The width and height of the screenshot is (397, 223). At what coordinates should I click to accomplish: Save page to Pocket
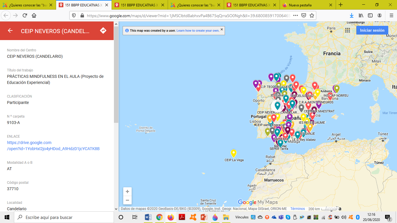(x=304, y=16)
